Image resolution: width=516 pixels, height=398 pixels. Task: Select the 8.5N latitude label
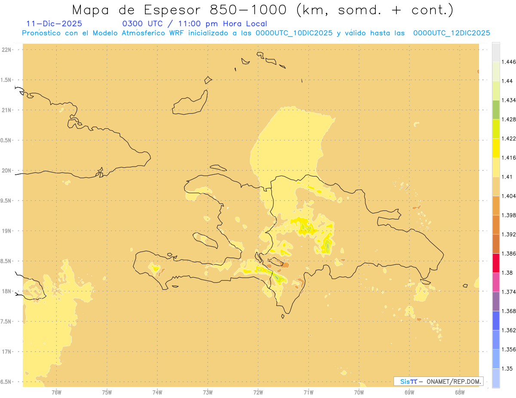coord(6,261)
